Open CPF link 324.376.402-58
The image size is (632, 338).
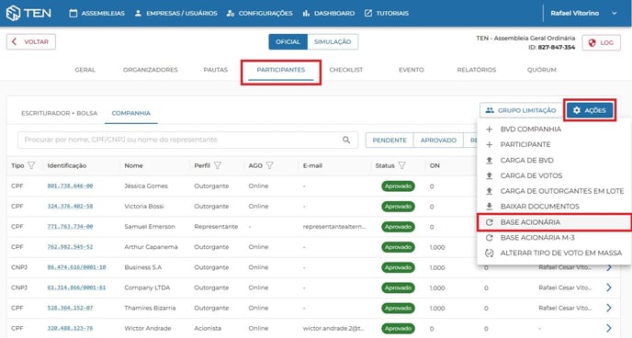point(70,207)
